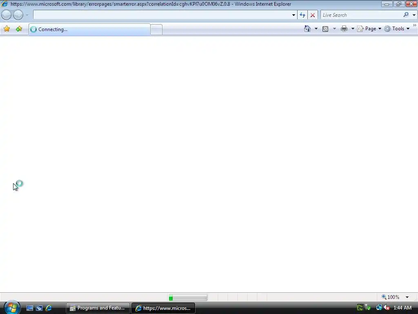Screen dimensions: 418x314
Task: Expand the Home button dropdown arrow
Action: tap(316, 29)
